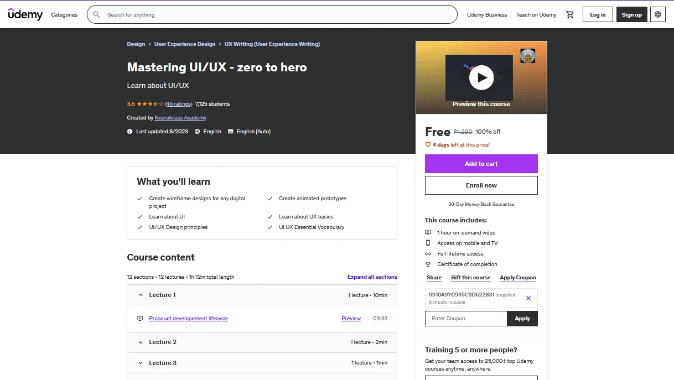This screenshot has height=380, width=674.
Task: Click the Preview link for lecture 1
Action: [x=351, y=319]
